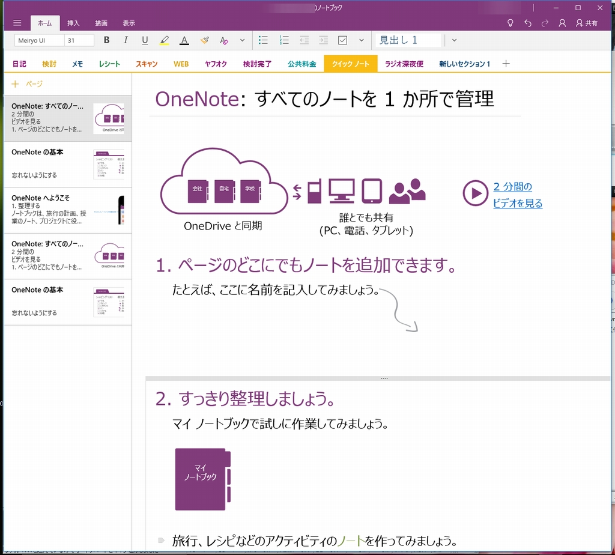Toggle underline formatting
615x555 pixels.
pyautogui.click(x=145, y=40)
